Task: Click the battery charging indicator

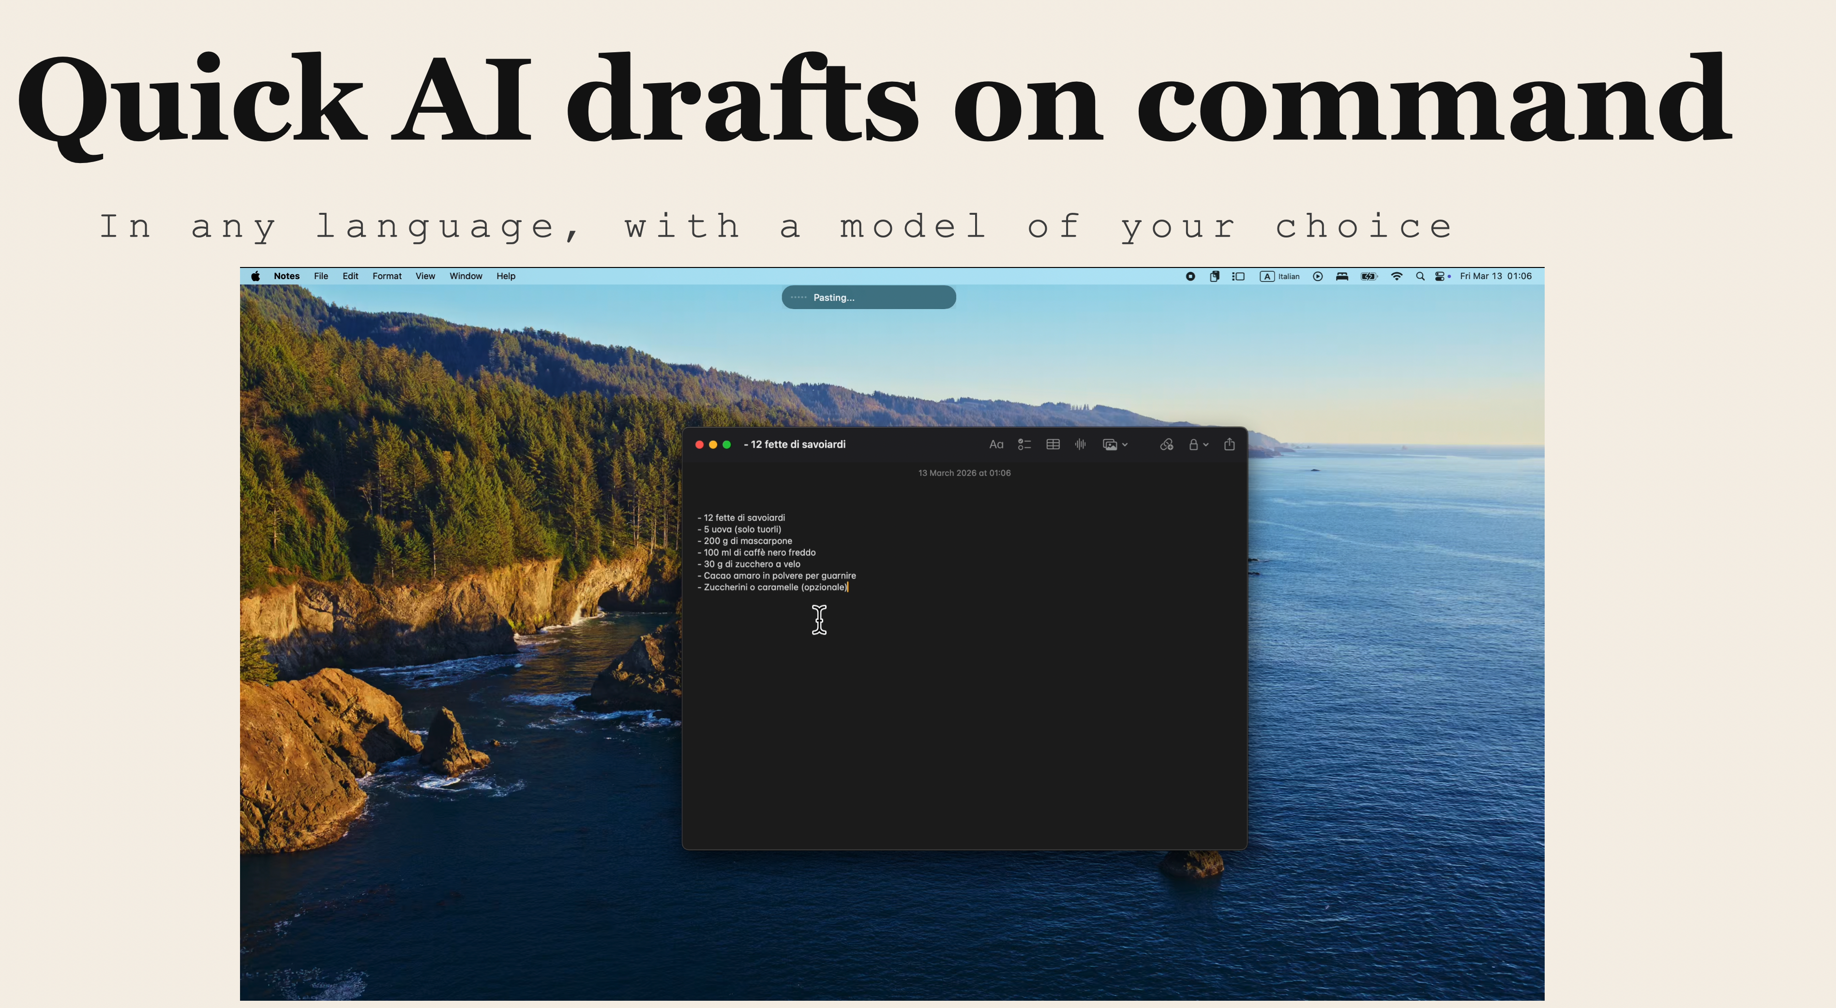Action: (1369, 276)
